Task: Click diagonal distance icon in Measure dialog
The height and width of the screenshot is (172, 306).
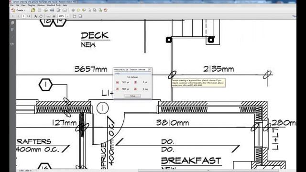Action: pos(117,89)
